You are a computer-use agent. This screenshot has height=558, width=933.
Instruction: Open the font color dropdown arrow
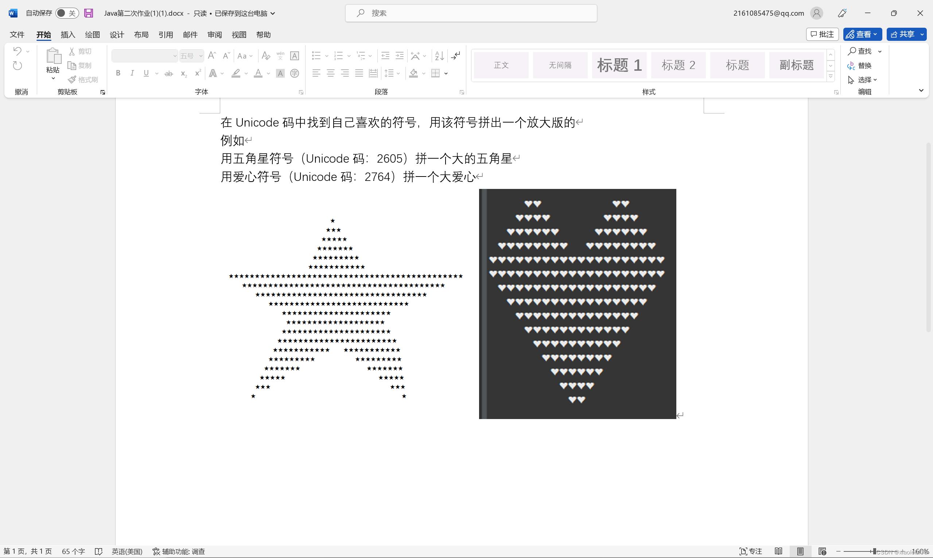tap(268, 73)
